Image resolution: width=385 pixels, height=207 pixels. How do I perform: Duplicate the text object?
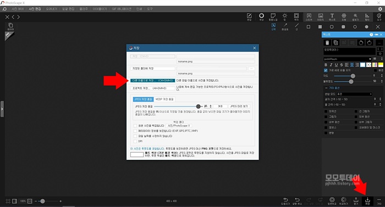click(335, 43)
